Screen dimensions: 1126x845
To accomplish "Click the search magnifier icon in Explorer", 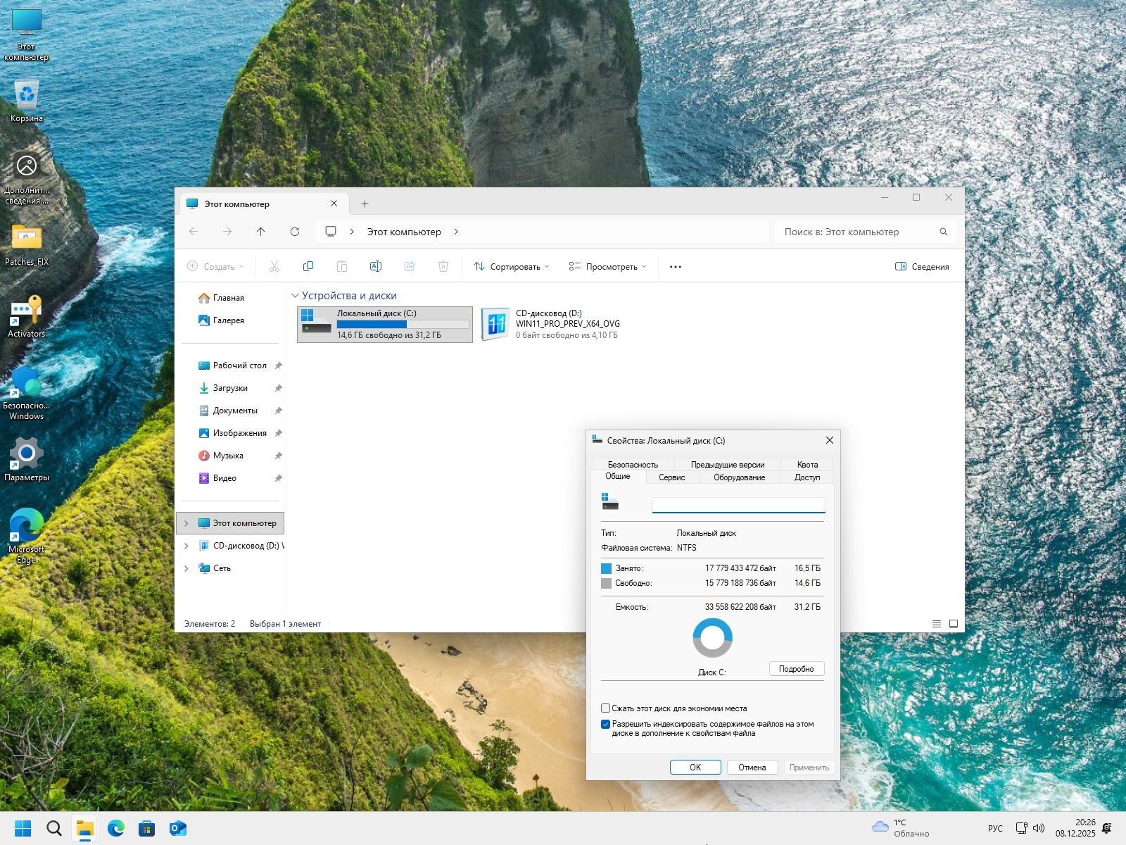I will [x=944, y=232].
